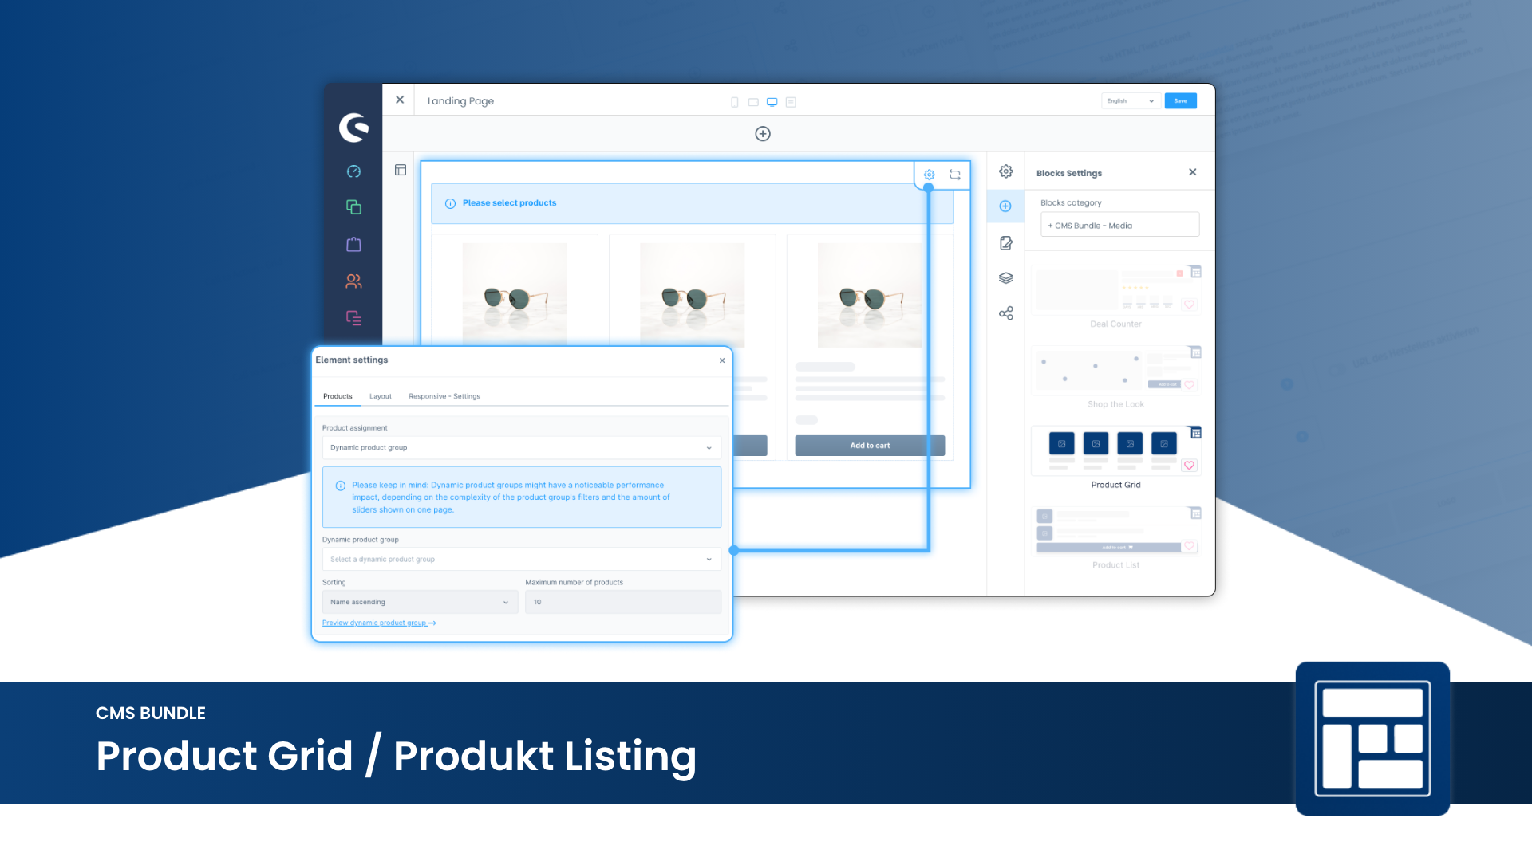1532x861 pixels.
Task: Favorite the Shop the Look heart icon
Action: click(1189, 385)
